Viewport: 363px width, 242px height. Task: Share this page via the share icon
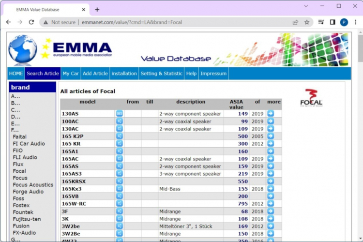(295, 22)
